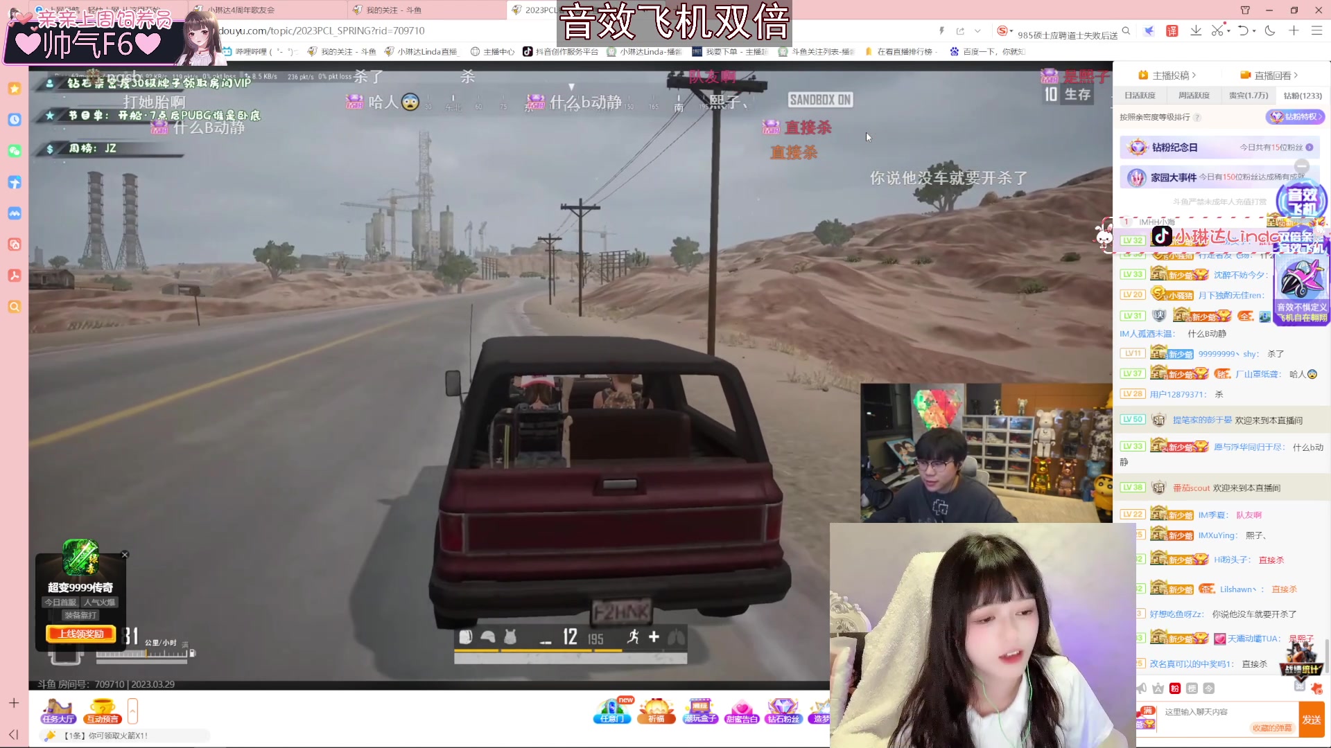Click the scissors screenshot tool icon
Screen dimensions: 1331x748
[1217, 31]
